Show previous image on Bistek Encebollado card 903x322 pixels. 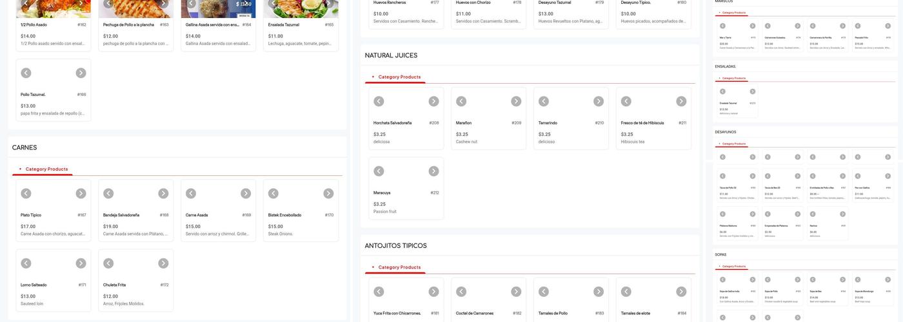click(273, 193)
